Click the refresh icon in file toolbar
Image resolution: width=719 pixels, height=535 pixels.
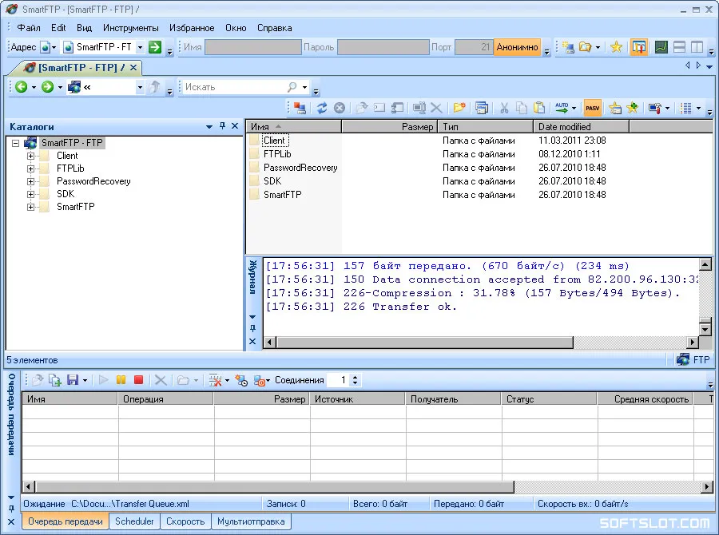[x=322, y=108]
